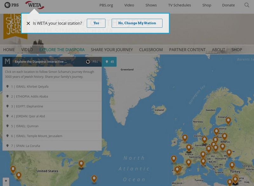Open Partner Content navigation link
The image size is (254, 186).
pyautogui.click(x=187, y=50)
